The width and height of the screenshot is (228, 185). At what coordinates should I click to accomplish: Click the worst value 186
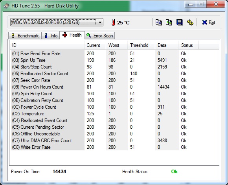click(112, 60)
